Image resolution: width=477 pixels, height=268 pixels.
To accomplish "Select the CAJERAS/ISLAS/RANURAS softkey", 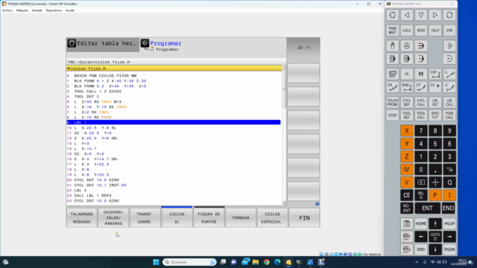I will [113, 218].
